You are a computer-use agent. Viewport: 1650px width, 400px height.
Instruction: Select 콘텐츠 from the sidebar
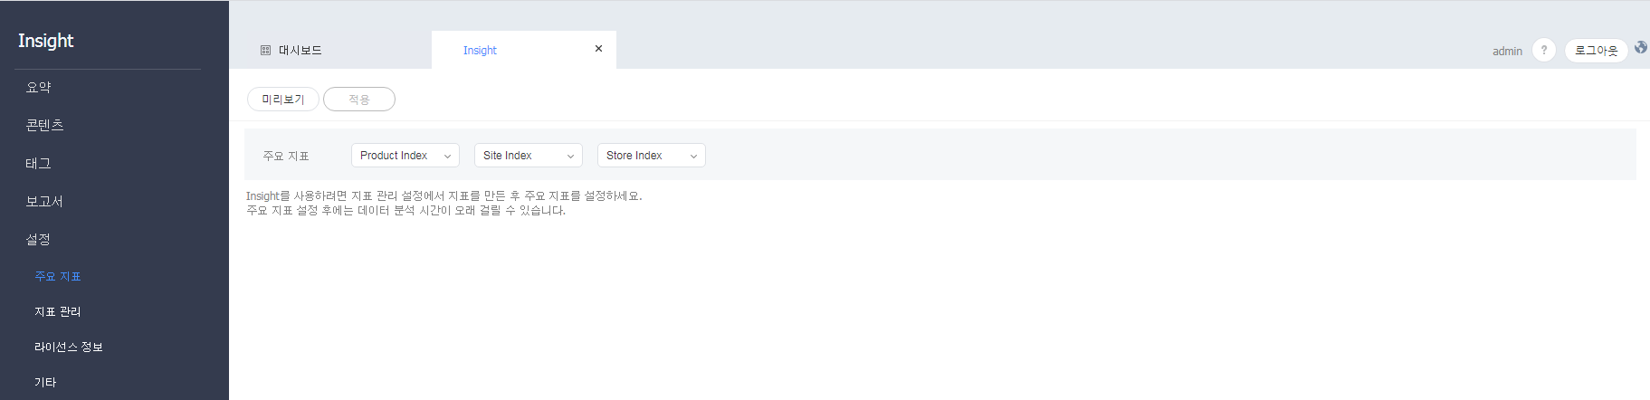45,126
